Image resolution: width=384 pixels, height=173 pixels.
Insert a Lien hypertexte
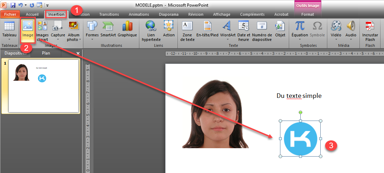pyautogui.click(x=151, y=31)
